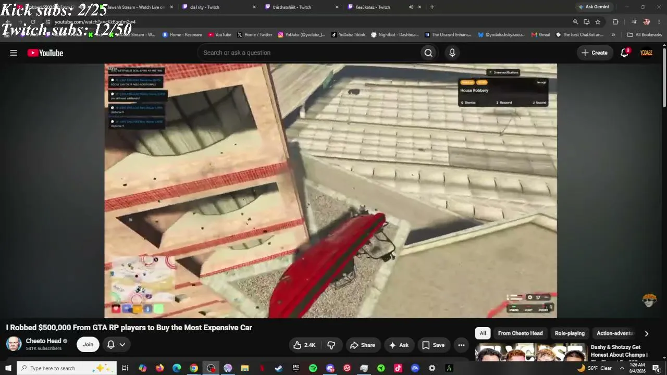Click the YouTube search input field
Image resolution: width=667 pixels, height=375 pixels.
[x=308, y=53]
